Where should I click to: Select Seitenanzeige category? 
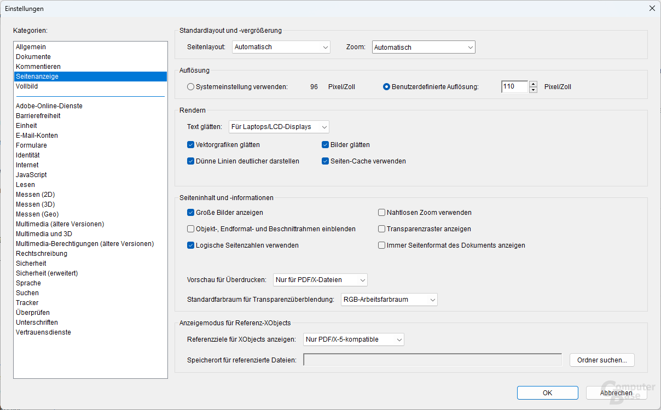point(90,77)
